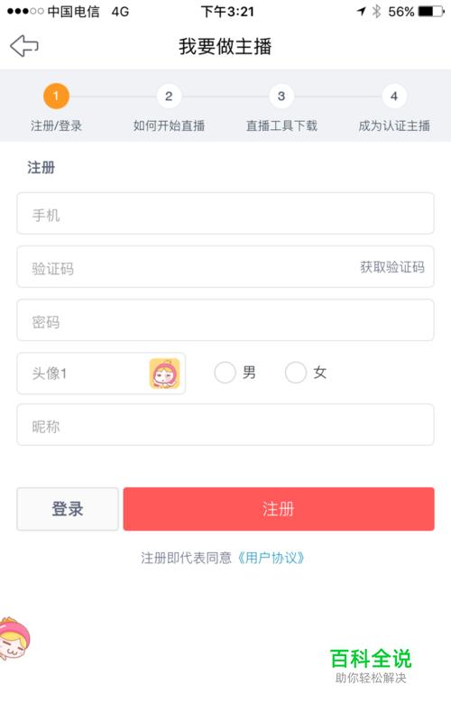
Task: Focus the 手机 phone number field
Action: [225, 213]
